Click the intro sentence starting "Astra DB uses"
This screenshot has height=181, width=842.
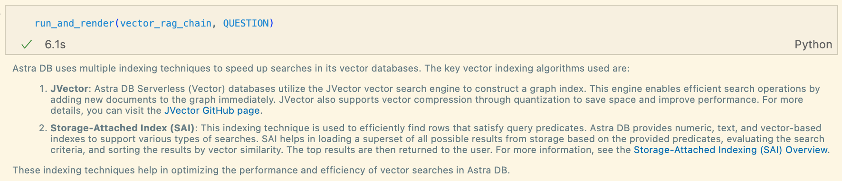321,68
